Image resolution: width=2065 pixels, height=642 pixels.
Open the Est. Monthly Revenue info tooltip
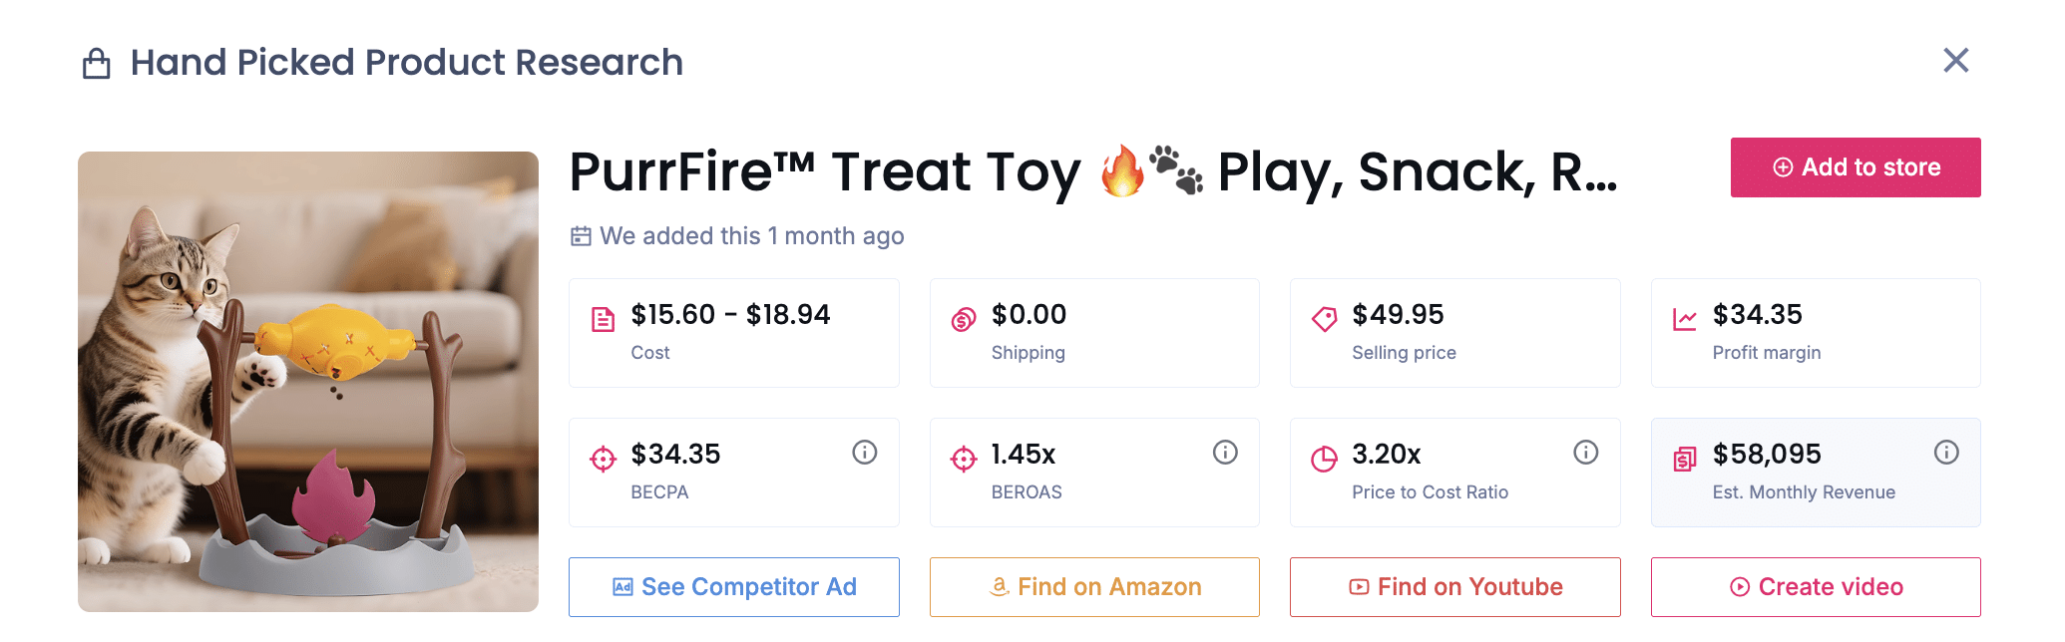1947,452
